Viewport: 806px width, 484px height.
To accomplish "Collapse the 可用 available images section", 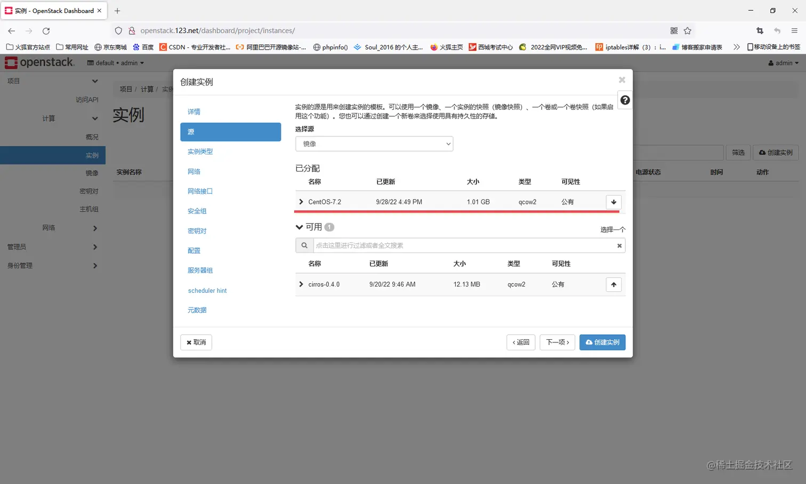I will click(x=299, y=227).
